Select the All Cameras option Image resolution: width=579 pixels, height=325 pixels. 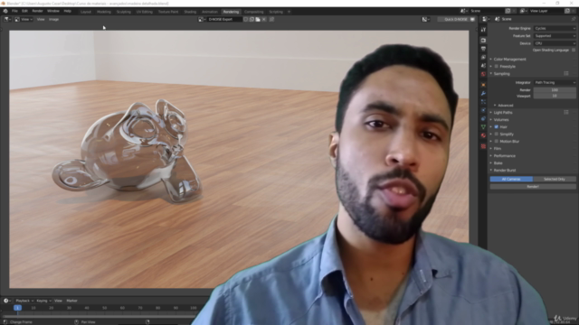[511, 179]
